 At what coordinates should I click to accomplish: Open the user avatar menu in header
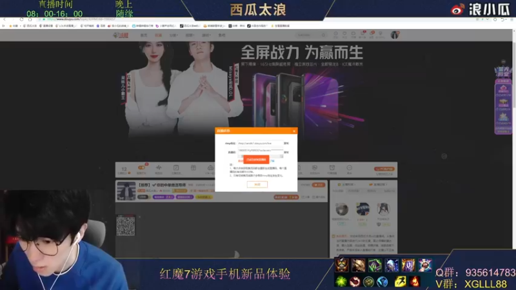[394, 35]
